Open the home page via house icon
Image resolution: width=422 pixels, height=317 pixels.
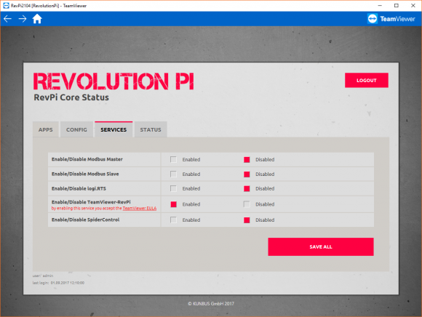pyautogui.click(x=37, y=19)
